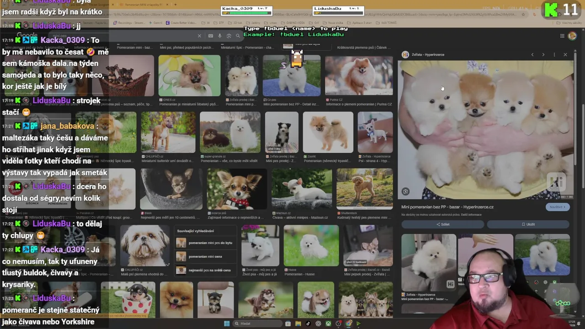Open Xbox app from the taskbar
This screenshot has height=329, width=585.
[328, 324]
